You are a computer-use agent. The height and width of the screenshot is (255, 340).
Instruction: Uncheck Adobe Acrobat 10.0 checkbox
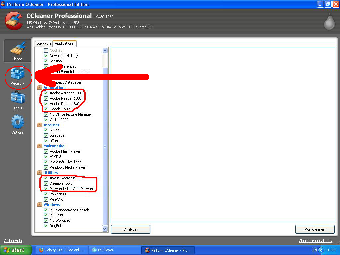click(46, 93)
